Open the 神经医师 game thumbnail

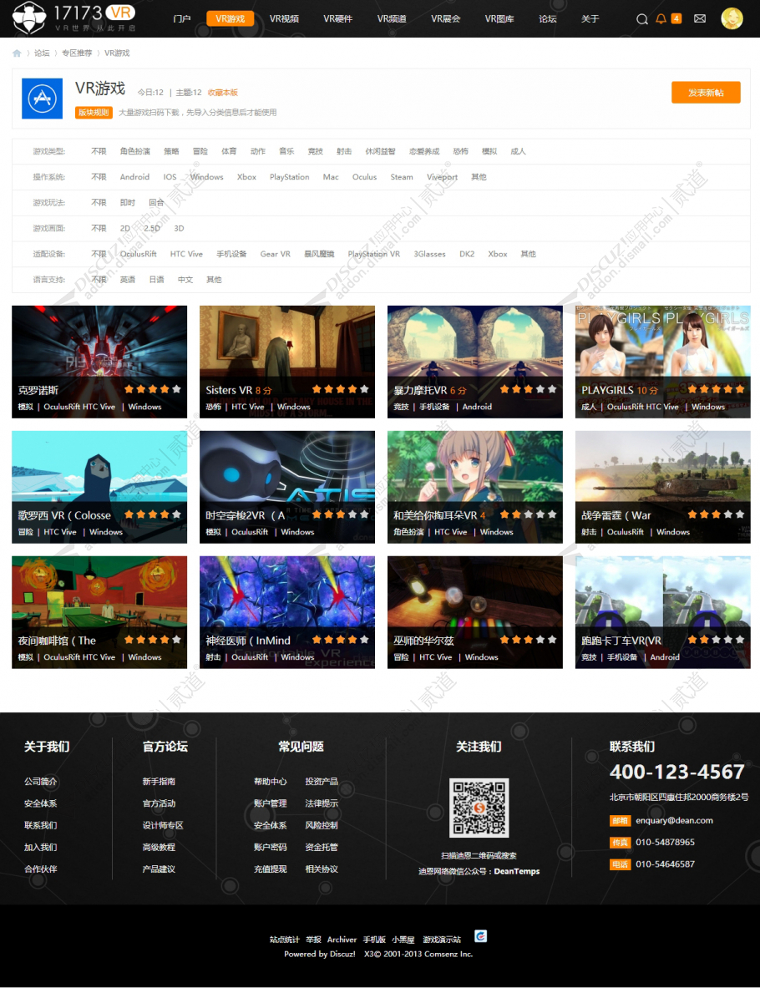click(x=287, y=612)
